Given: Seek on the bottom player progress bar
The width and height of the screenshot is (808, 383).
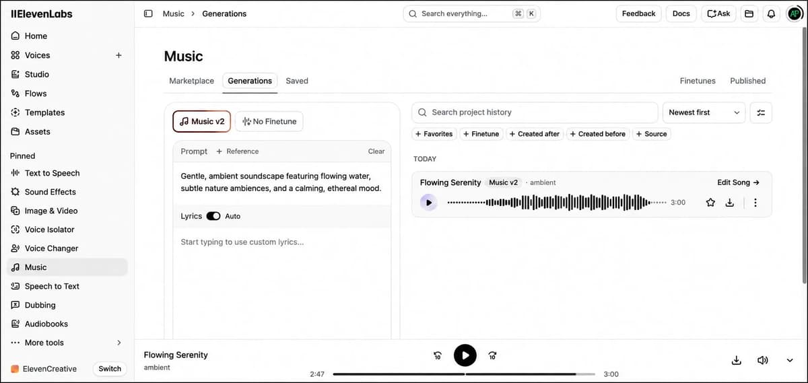Looking at the screenshot, I should click(464, 374).
